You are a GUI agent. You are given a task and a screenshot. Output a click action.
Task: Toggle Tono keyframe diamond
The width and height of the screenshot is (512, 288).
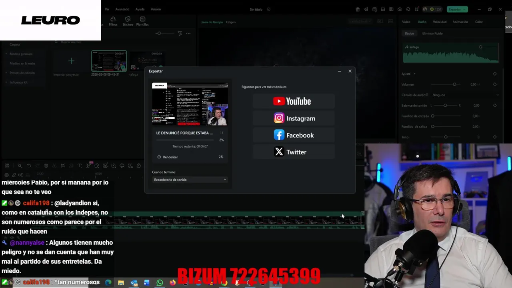tap(495, 137)
